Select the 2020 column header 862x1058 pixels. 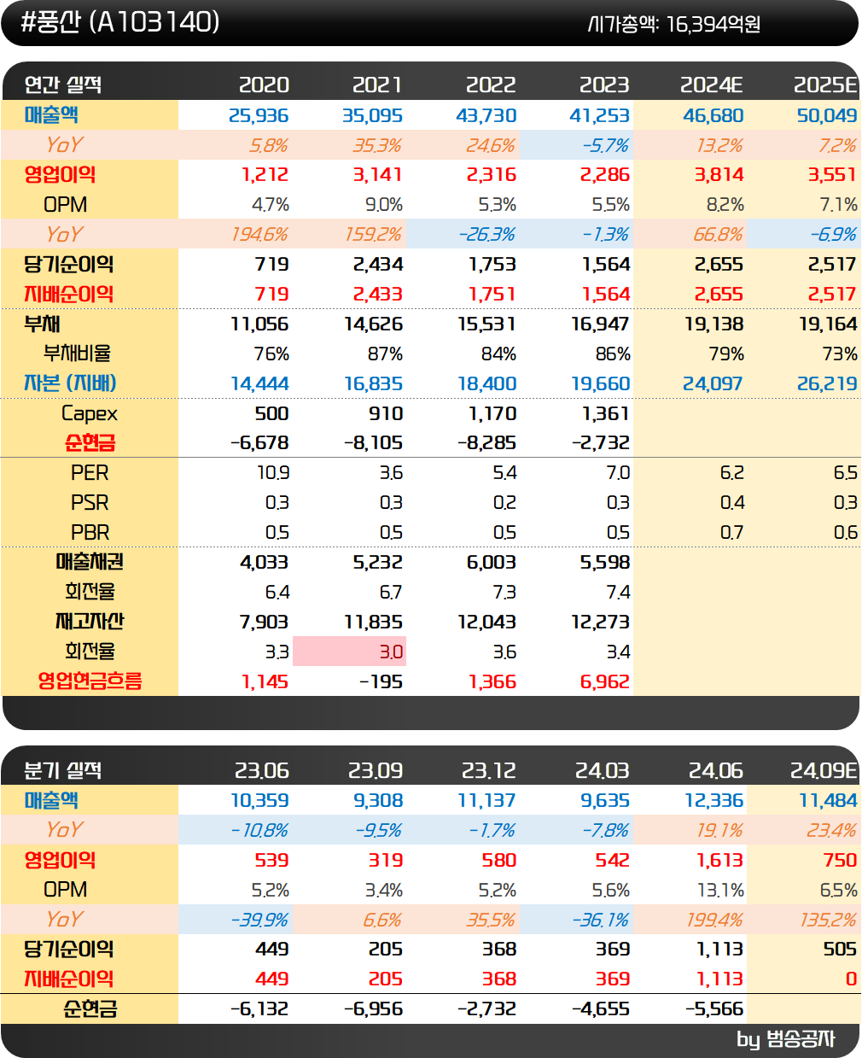coord(264,85)
